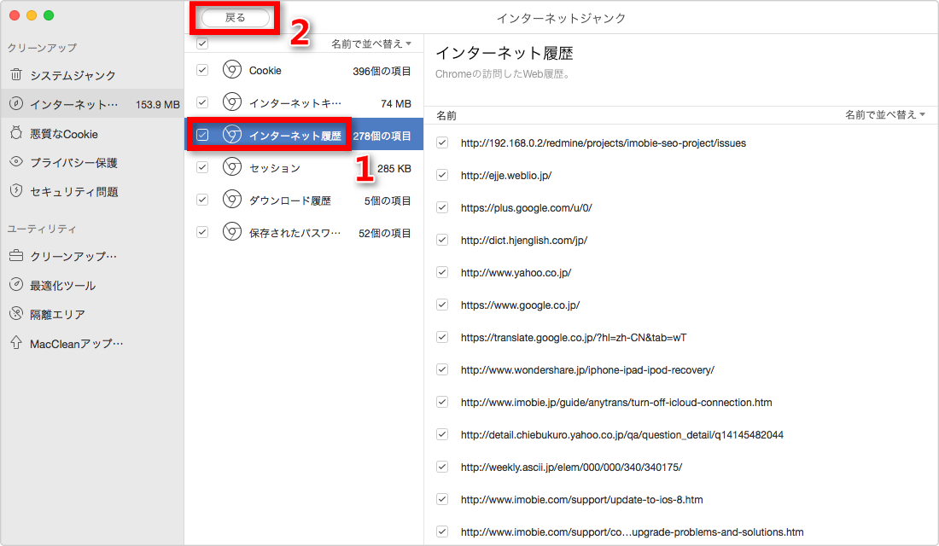The image size is (939, 546).
Task: Toggle the select-all checkbox above Cookie
Action: click(x=202, y=44)
